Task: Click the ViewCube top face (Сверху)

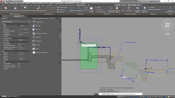Action: [167, 25]
